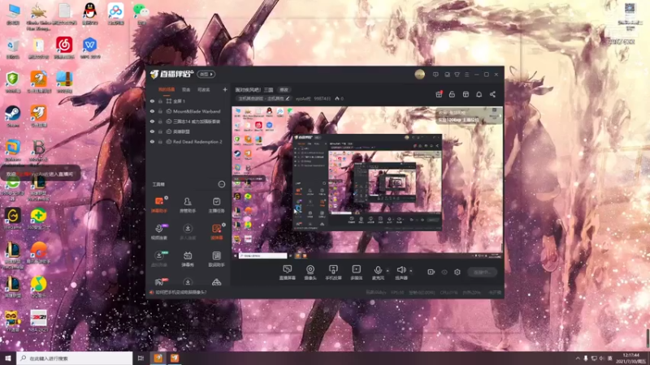Switch to the third scene tab
Image resolution: width=650 pixels, height=365 pixels.
204,89
